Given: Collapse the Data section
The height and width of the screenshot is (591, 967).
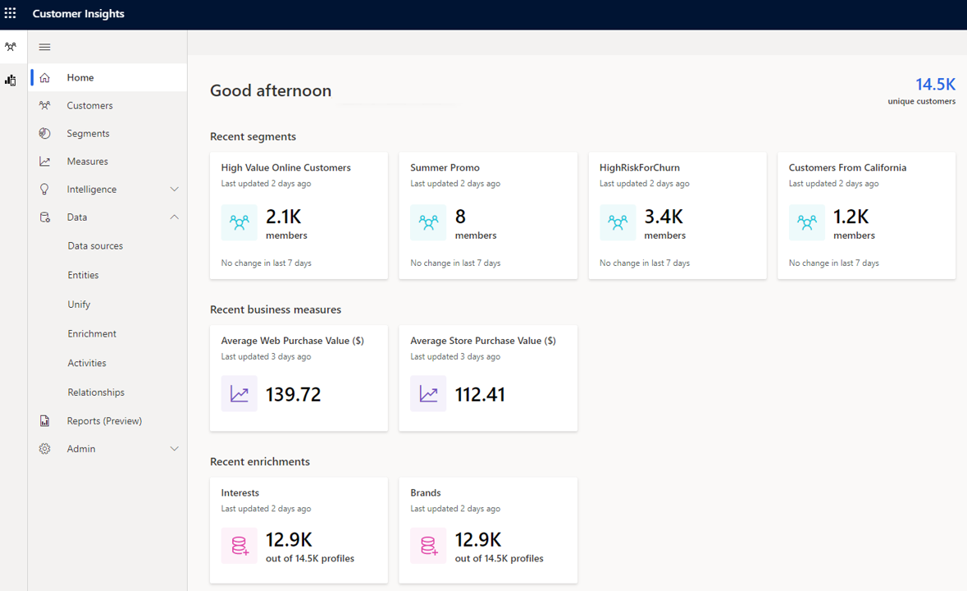Looking at the screenshot, I should click(174, 217).
